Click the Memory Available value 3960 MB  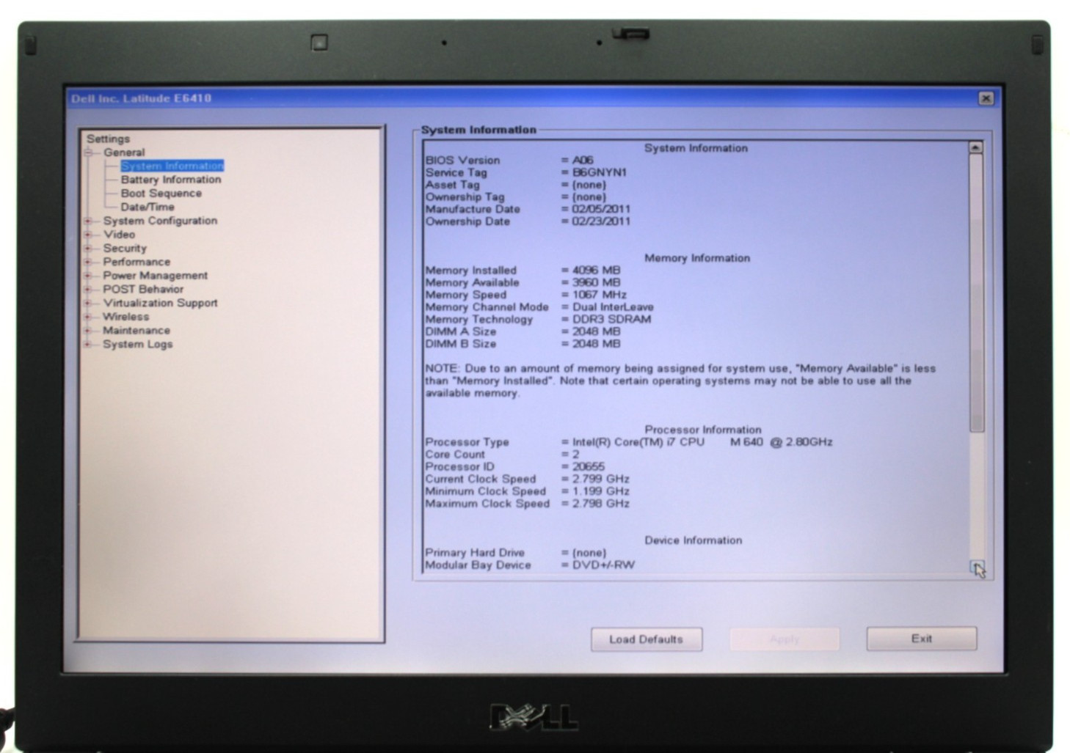click(x=596, y=283)
